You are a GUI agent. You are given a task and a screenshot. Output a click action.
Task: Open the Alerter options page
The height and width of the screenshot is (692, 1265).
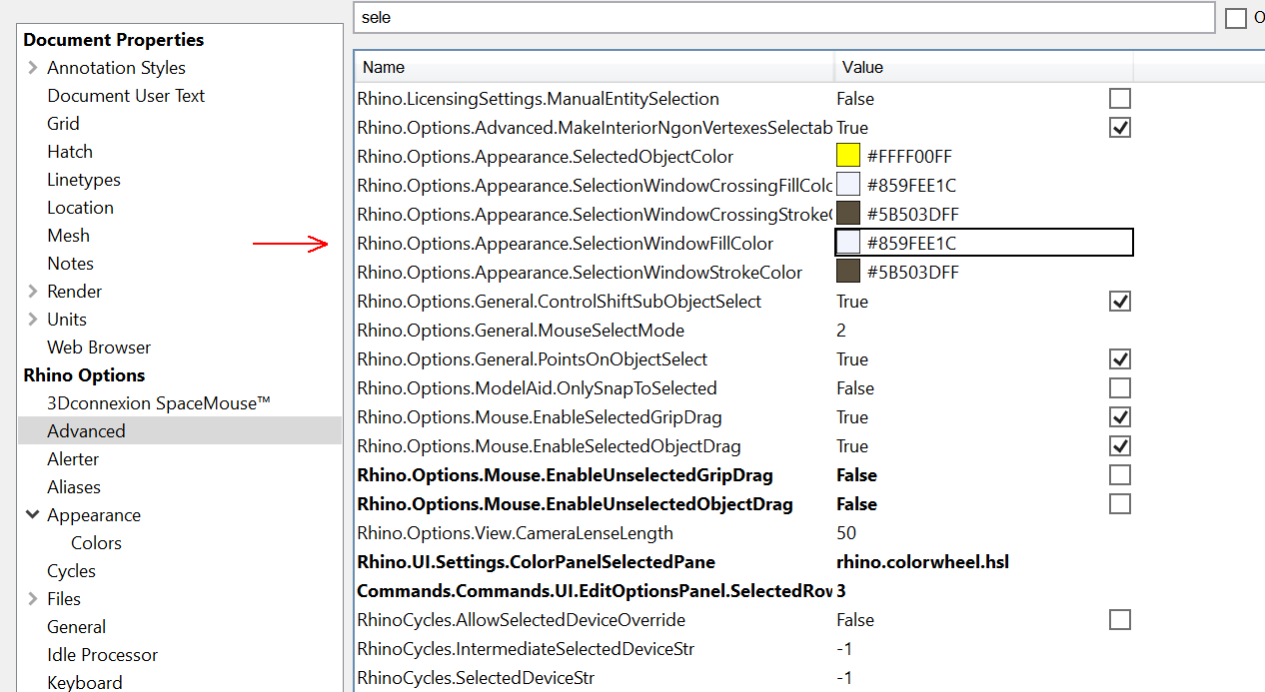pyautogui.click(x=73, y=459)
